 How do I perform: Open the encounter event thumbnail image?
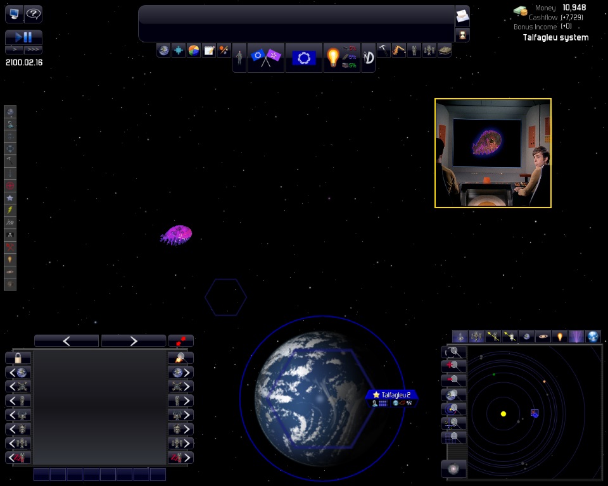point(493,153)
